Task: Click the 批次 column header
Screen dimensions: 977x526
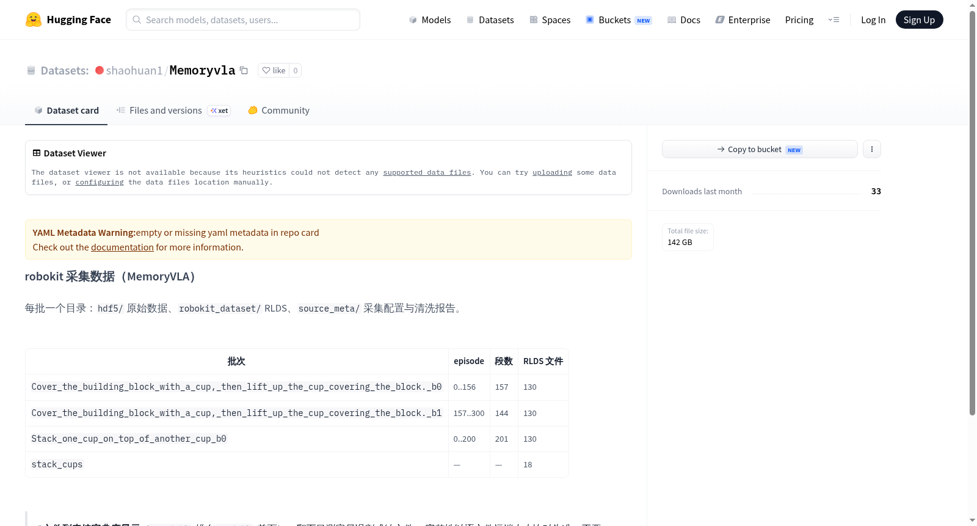Action: click(x=236, y=361)
